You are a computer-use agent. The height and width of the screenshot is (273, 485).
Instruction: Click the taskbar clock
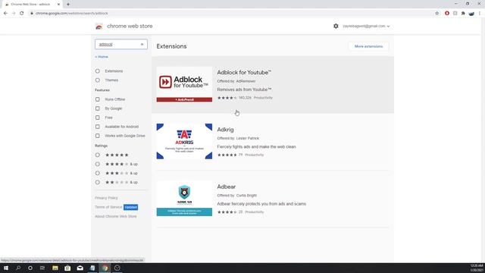[x=477, y=268]
